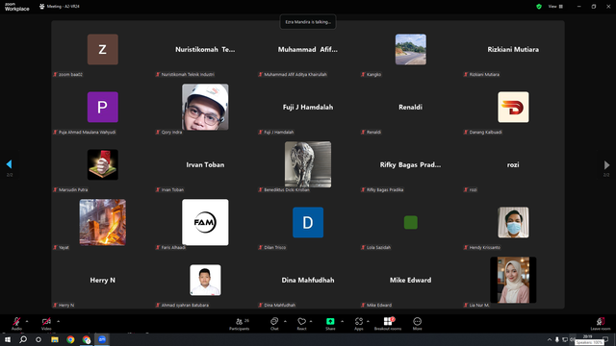Click the Rifky Bagas Prad... participant tile
The height and width of the screenshot is (346, 616).
coord(411,164)
